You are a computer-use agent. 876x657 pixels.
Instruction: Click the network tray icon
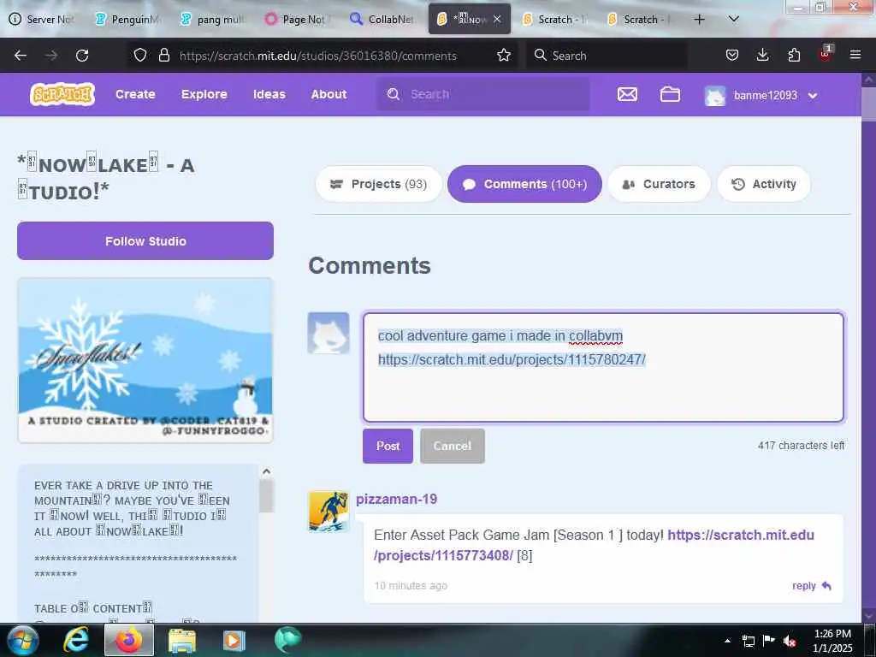coord(748,641)
